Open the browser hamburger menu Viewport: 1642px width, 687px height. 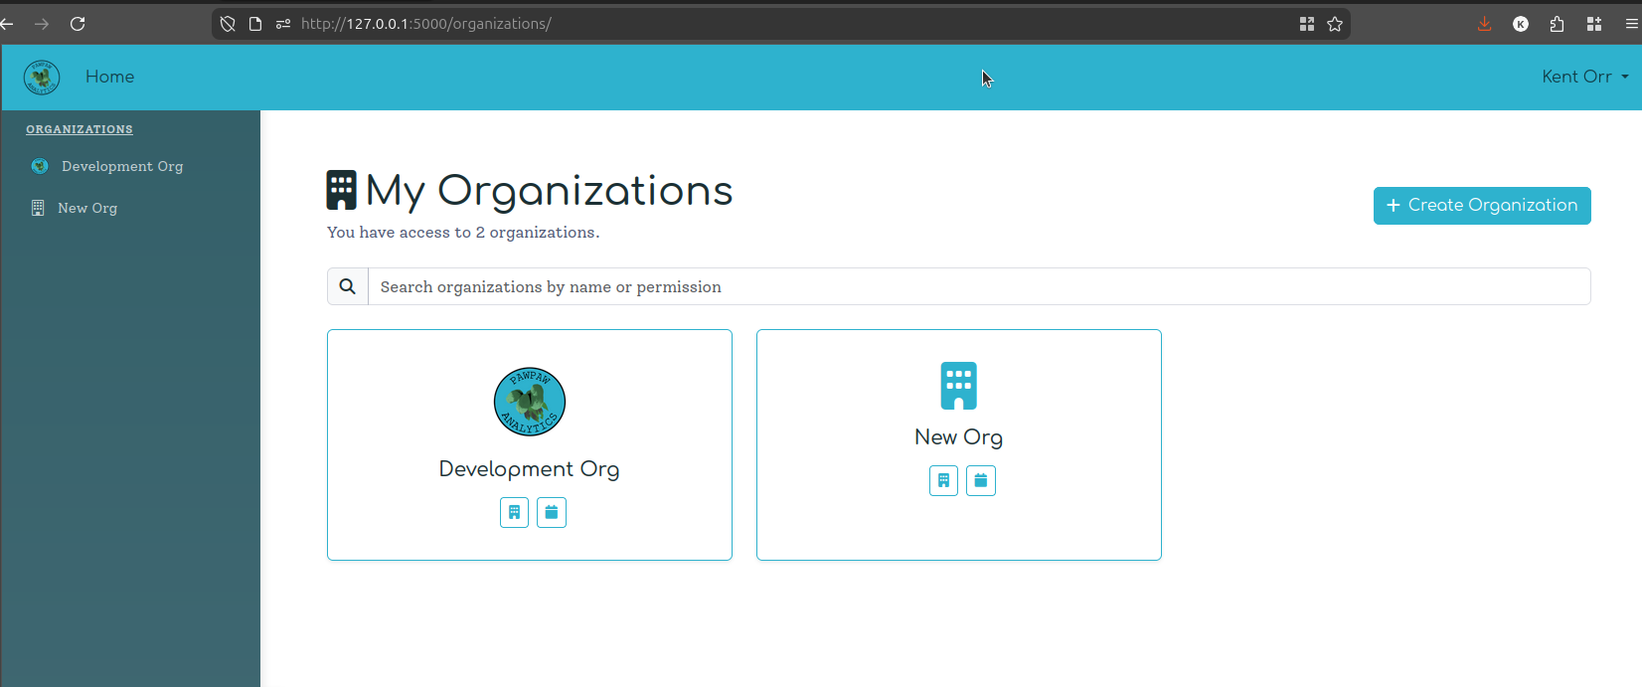1631,24
